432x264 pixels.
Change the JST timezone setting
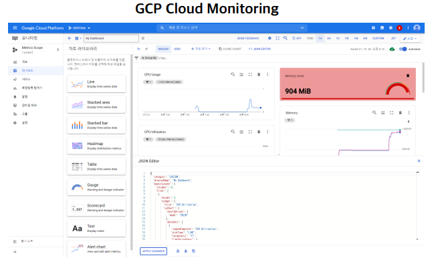coord(393,38)
